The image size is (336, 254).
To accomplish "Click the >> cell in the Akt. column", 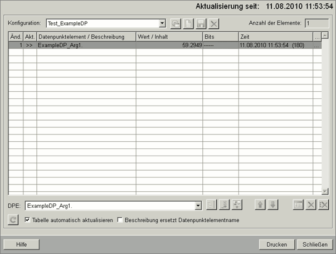I will tap(30, 45).
